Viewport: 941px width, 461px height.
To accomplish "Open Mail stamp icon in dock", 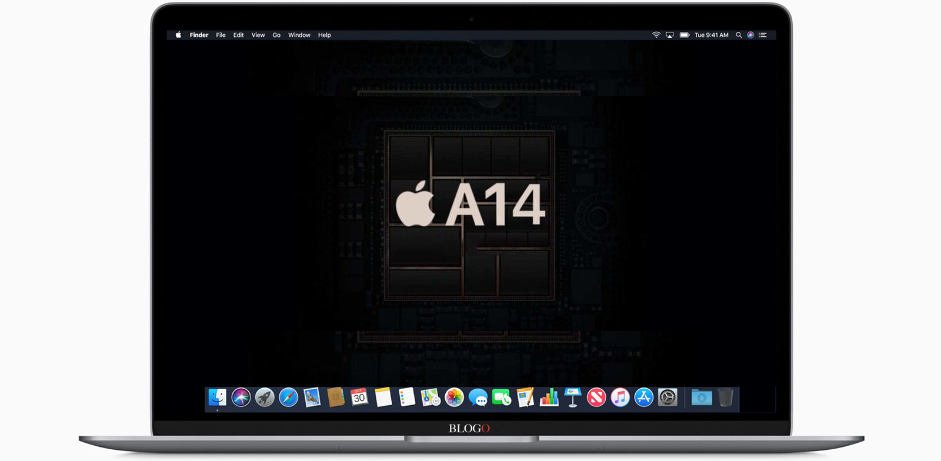I will [312, 398].
